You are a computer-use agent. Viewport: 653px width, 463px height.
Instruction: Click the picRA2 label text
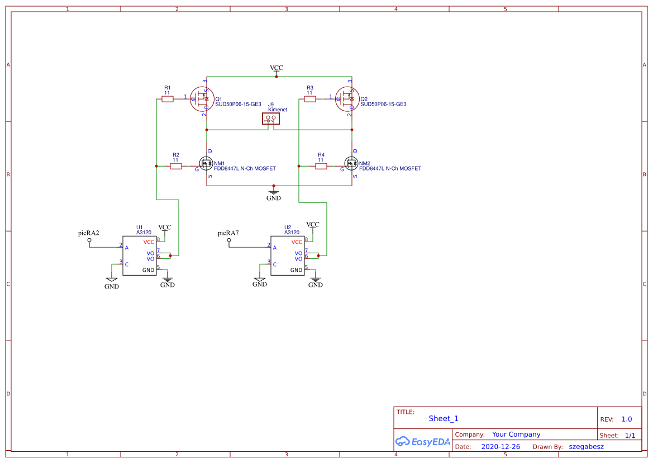point(89,233)
